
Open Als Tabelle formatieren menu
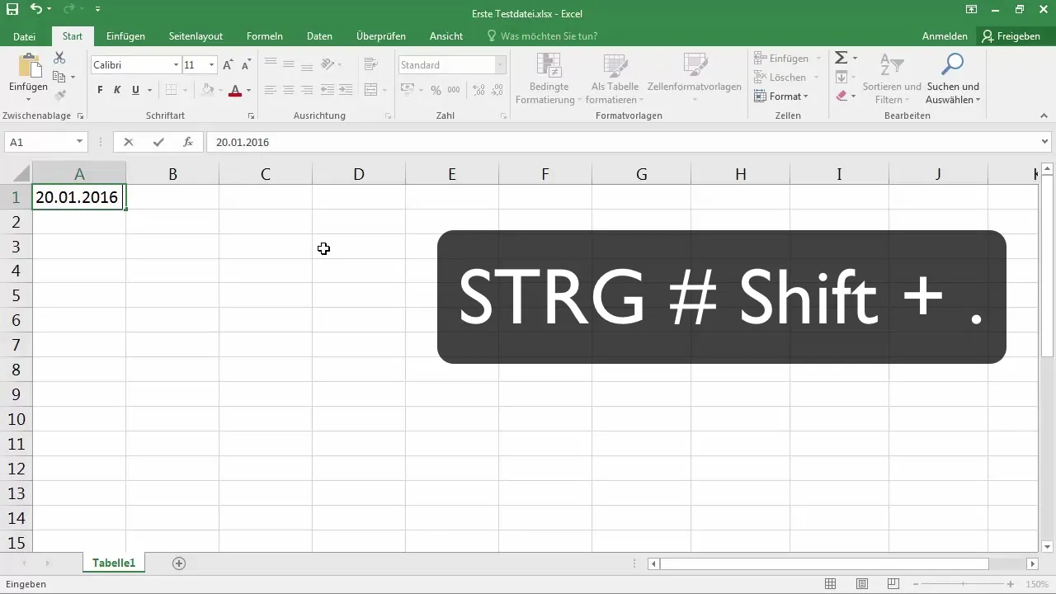615,78
